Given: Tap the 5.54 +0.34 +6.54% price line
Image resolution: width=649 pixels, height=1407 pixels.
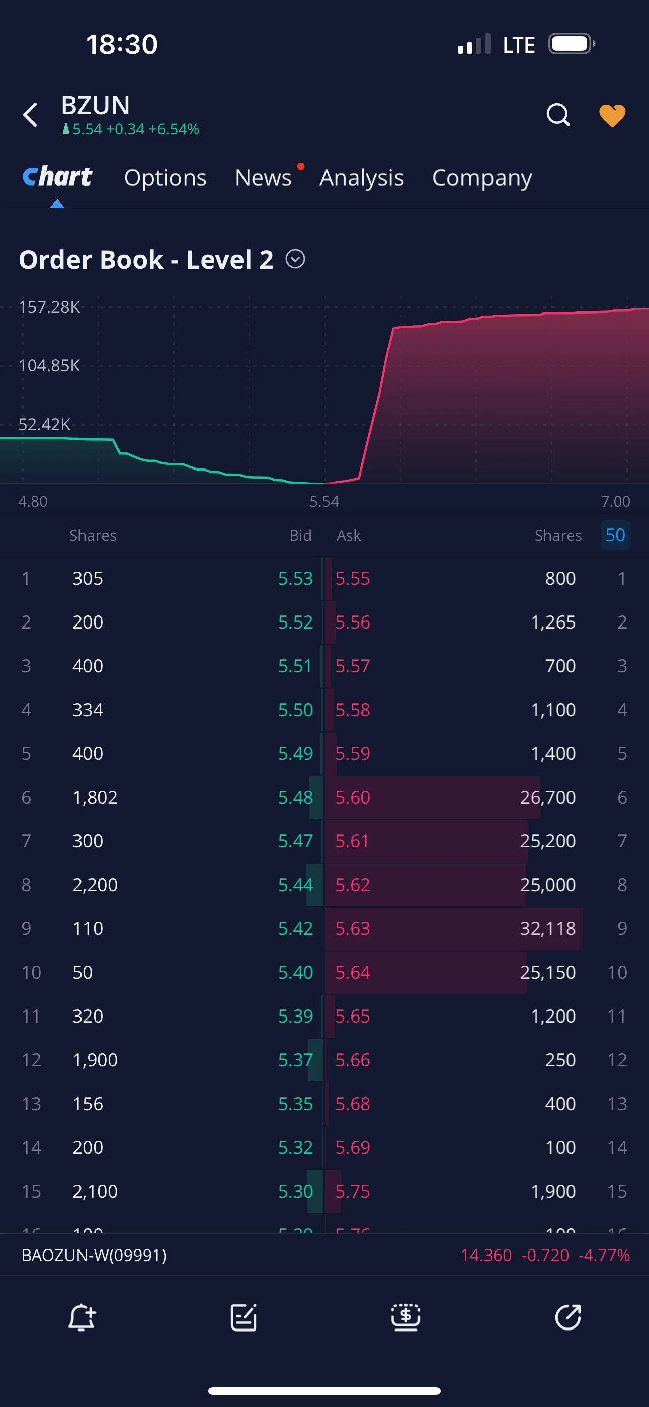Looking at the screenshot, I should pyautogui.click(x=131, y=129).
